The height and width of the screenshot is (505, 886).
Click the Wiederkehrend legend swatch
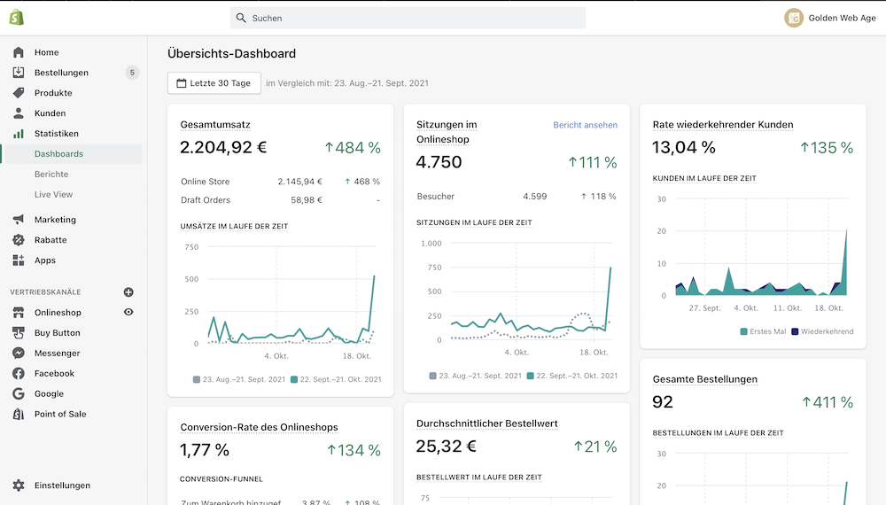point(795,331)
